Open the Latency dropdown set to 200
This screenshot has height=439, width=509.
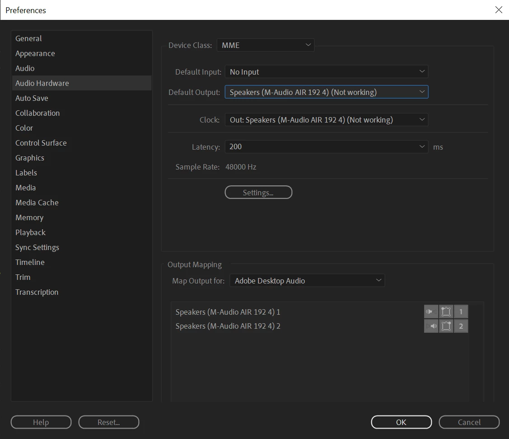click(x=327, y=146)
